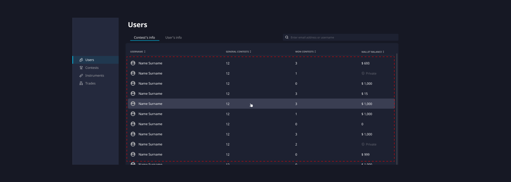
Task: Sort by Wallet Balance column header
Action: tap(373, 52)
